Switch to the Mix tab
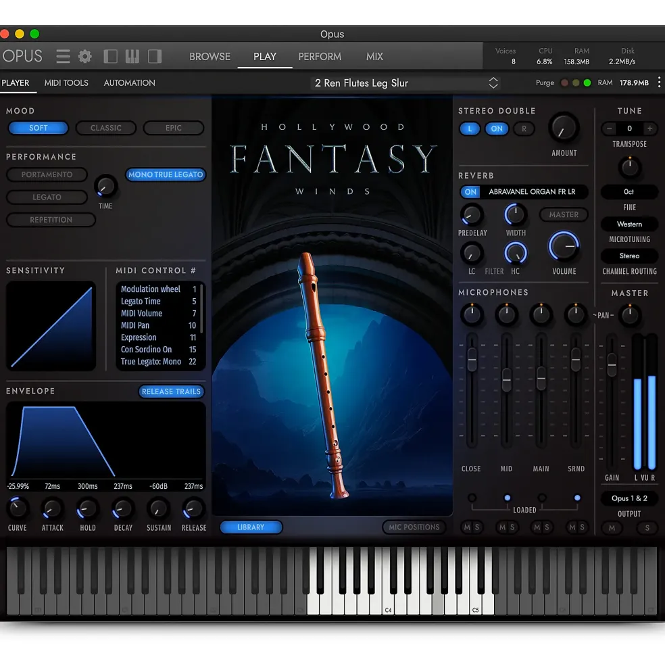 tap(374, 57)
